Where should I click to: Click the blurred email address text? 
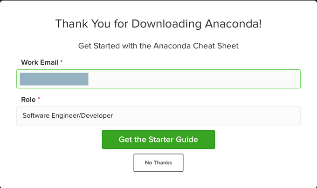coord(54,79)
